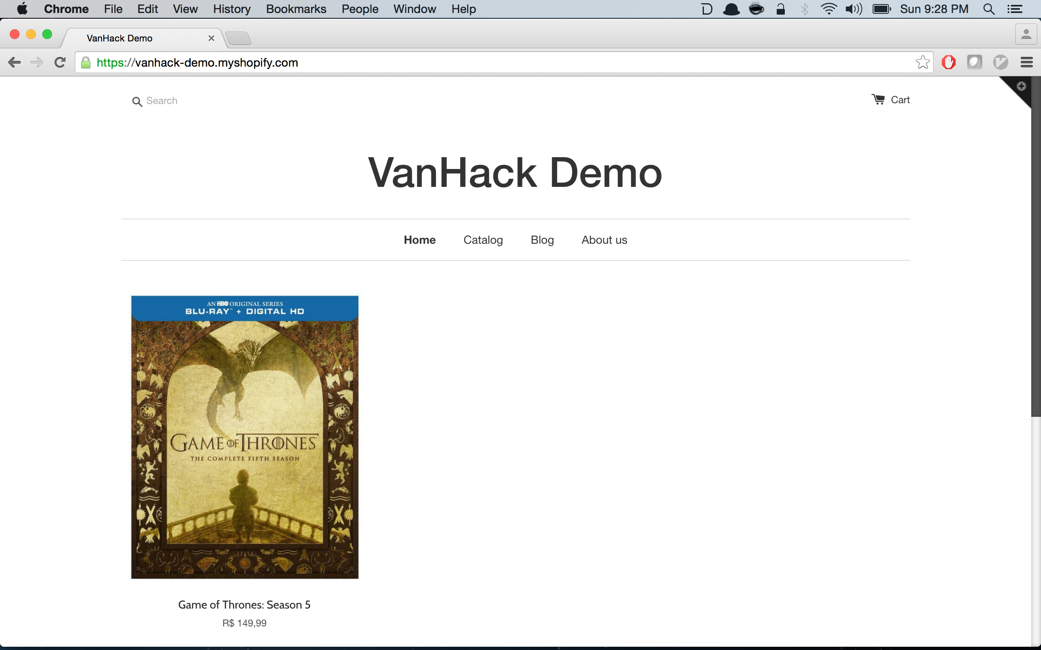Screen dimensions: 1041x650
Task: Click the search magnifier icon on page
Action: (137, 102)
